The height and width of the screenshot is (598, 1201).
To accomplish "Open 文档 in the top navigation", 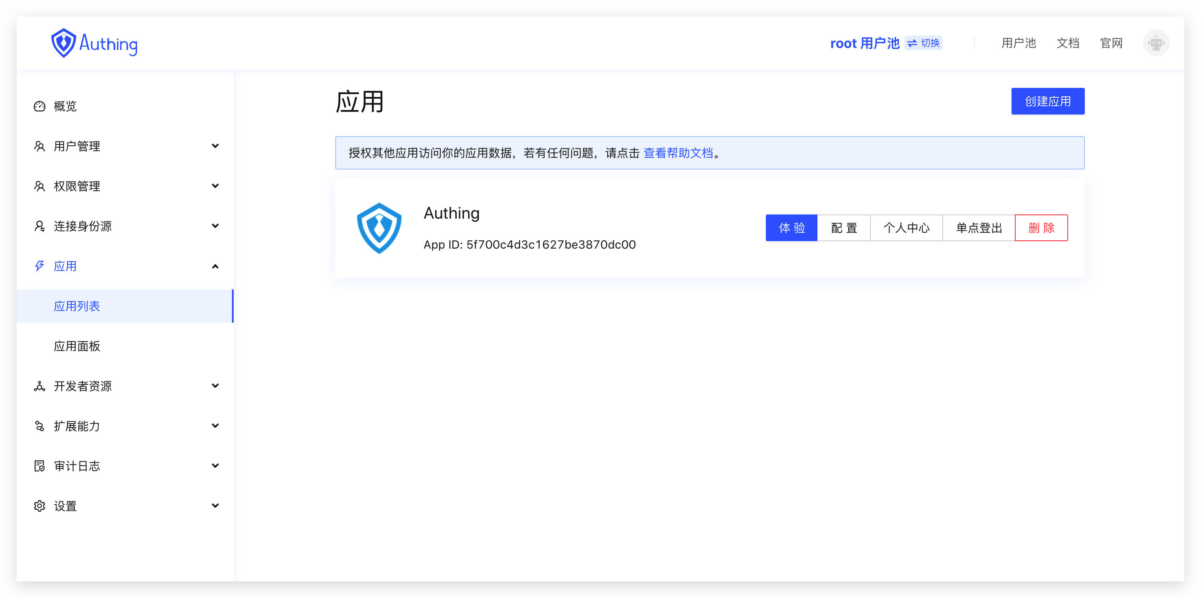I will pyautogui.click(x=1068, y=43).
